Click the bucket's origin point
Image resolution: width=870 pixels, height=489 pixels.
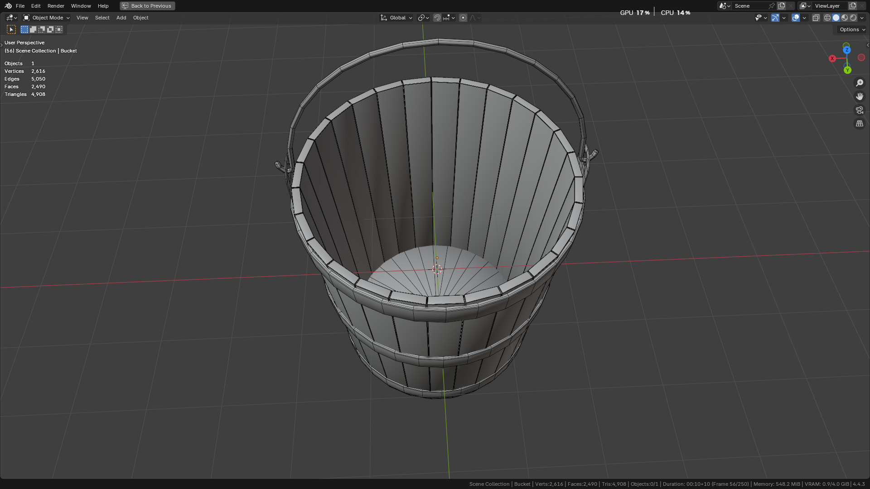(x=437, y=258)
